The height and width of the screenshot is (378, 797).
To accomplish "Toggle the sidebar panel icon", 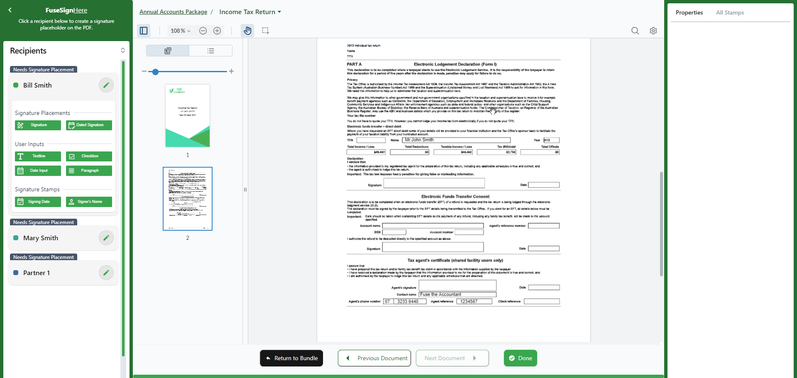I will 144,31.
